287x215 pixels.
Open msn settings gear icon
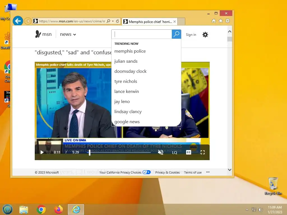pos(205,34)
